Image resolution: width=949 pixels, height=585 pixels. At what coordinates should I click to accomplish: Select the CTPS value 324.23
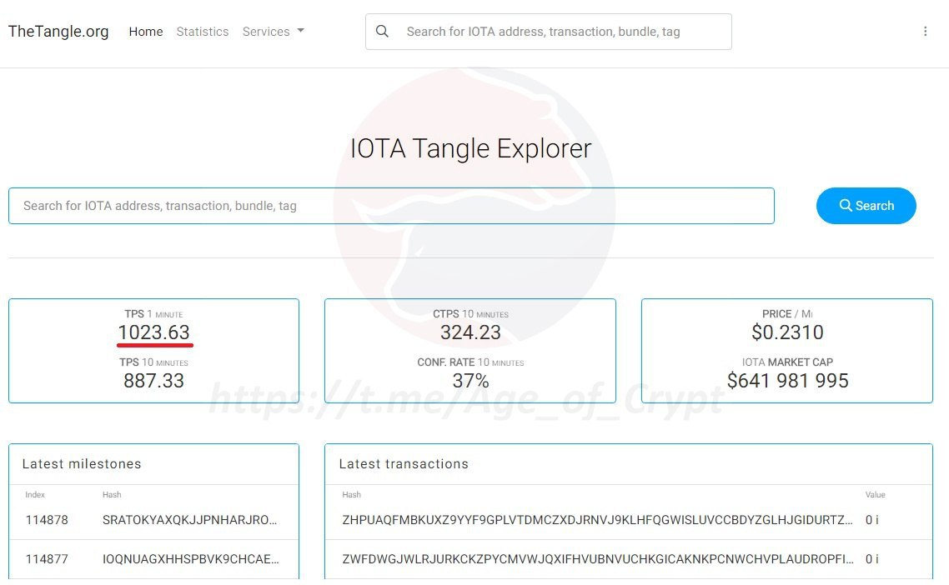[470, 332]
